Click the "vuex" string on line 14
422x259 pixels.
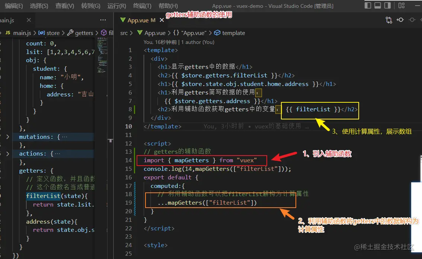247,160
